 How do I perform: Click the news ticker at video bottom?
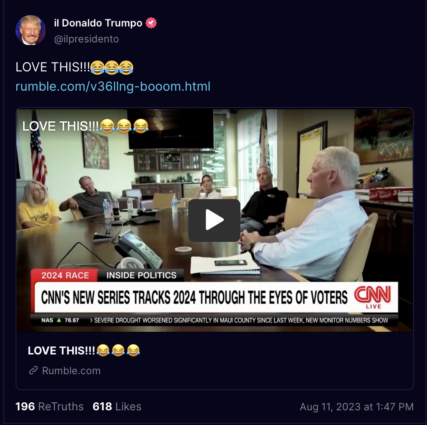pyautogui.click(x=214, y=320)
